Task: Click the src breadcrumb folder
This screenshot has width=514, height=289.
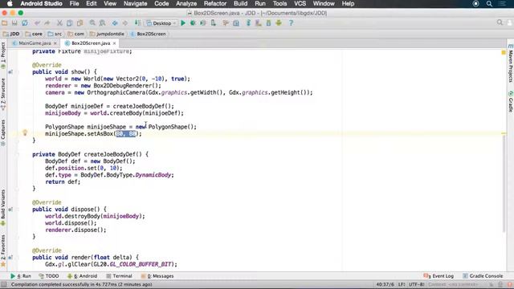Action: [55, 34]
